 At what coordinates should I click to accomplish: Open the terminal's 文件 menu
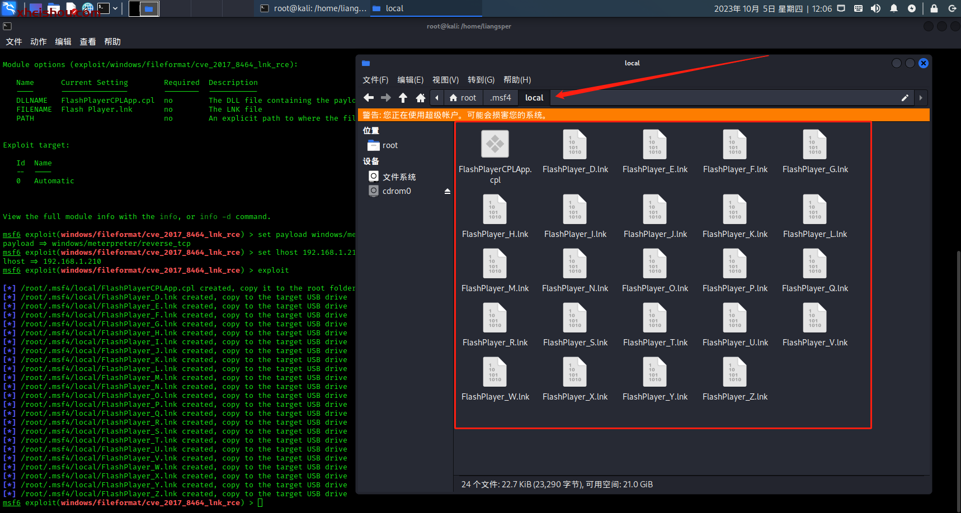click(14, 42)
